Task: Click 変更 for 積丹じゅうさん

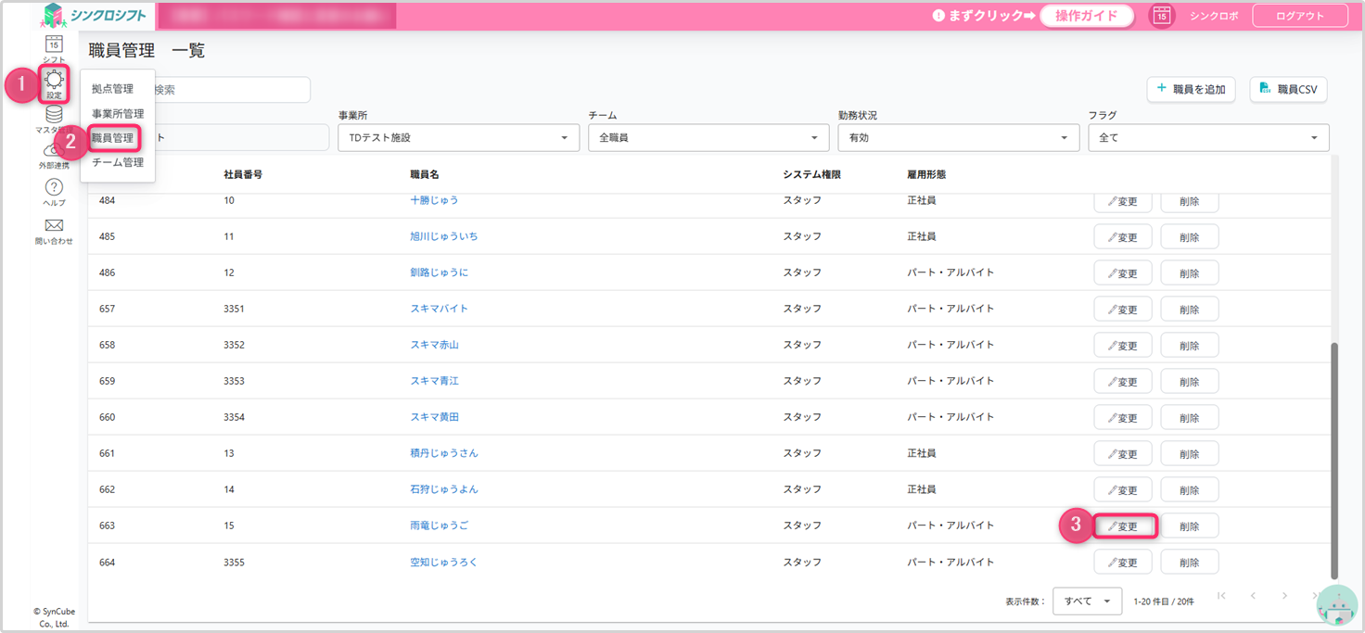Action: (1123, 454)
